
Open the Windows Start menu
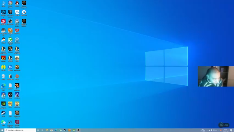coord(2,130)
